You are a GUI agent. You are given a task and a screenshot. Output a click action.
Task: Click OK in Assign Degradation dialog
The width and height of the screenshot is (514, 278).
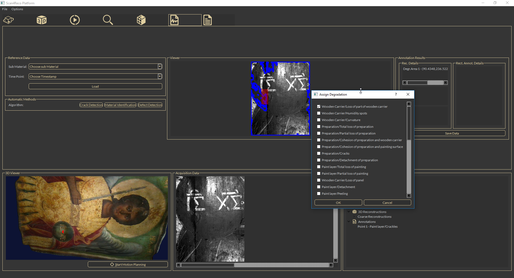(x=338, y=202)
